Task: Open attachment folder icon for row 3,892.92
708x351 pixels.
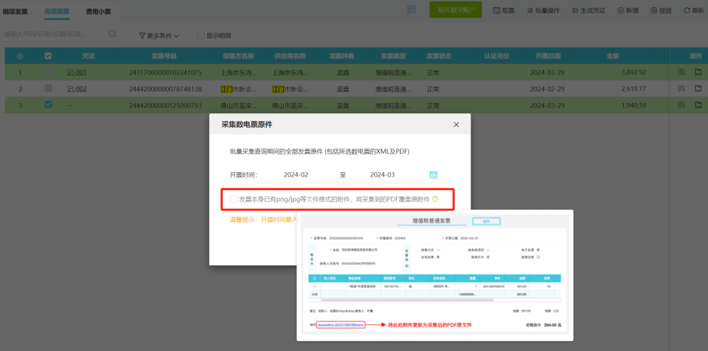Action: point(698,72)
